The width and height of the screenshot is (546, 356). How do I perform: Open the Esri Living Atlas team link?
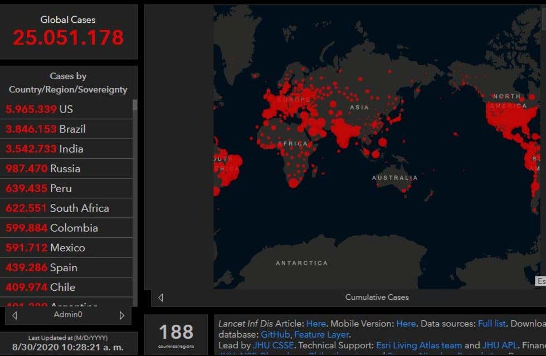click(419, 345)
